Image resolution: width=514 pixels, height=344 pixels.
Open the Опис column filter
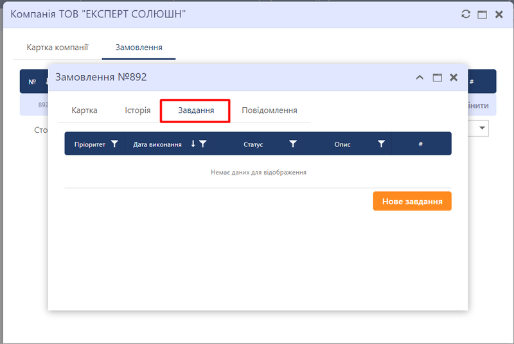pos(381,144)
